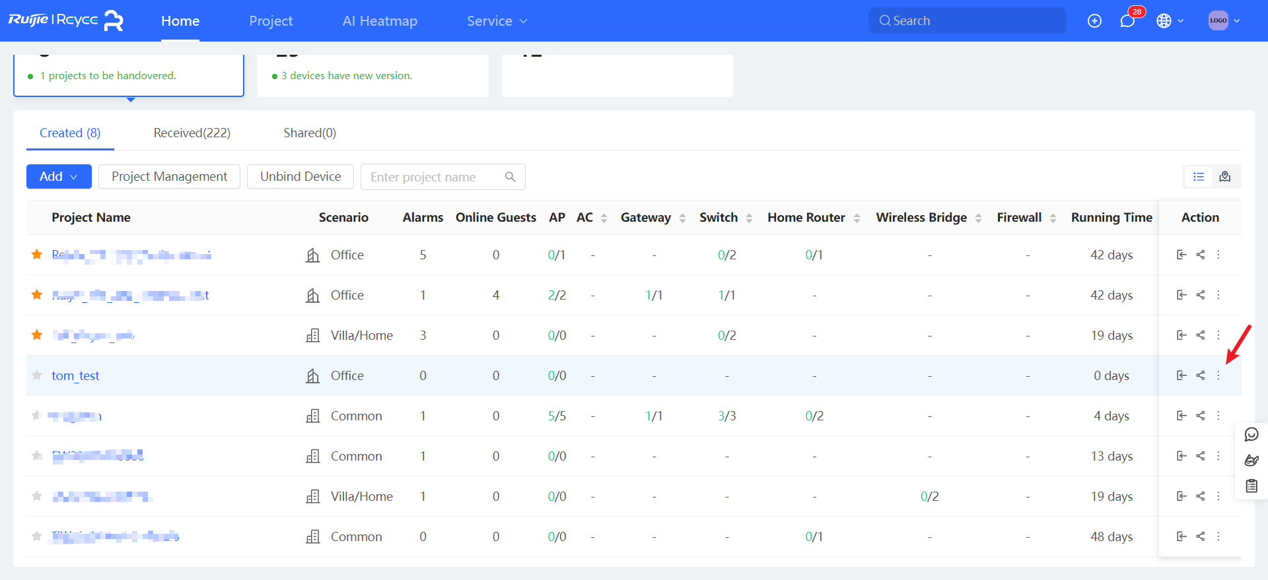Unstar the first Office project
The height and width of the screenshot is (580, 1268).
[x=37, y=255]
